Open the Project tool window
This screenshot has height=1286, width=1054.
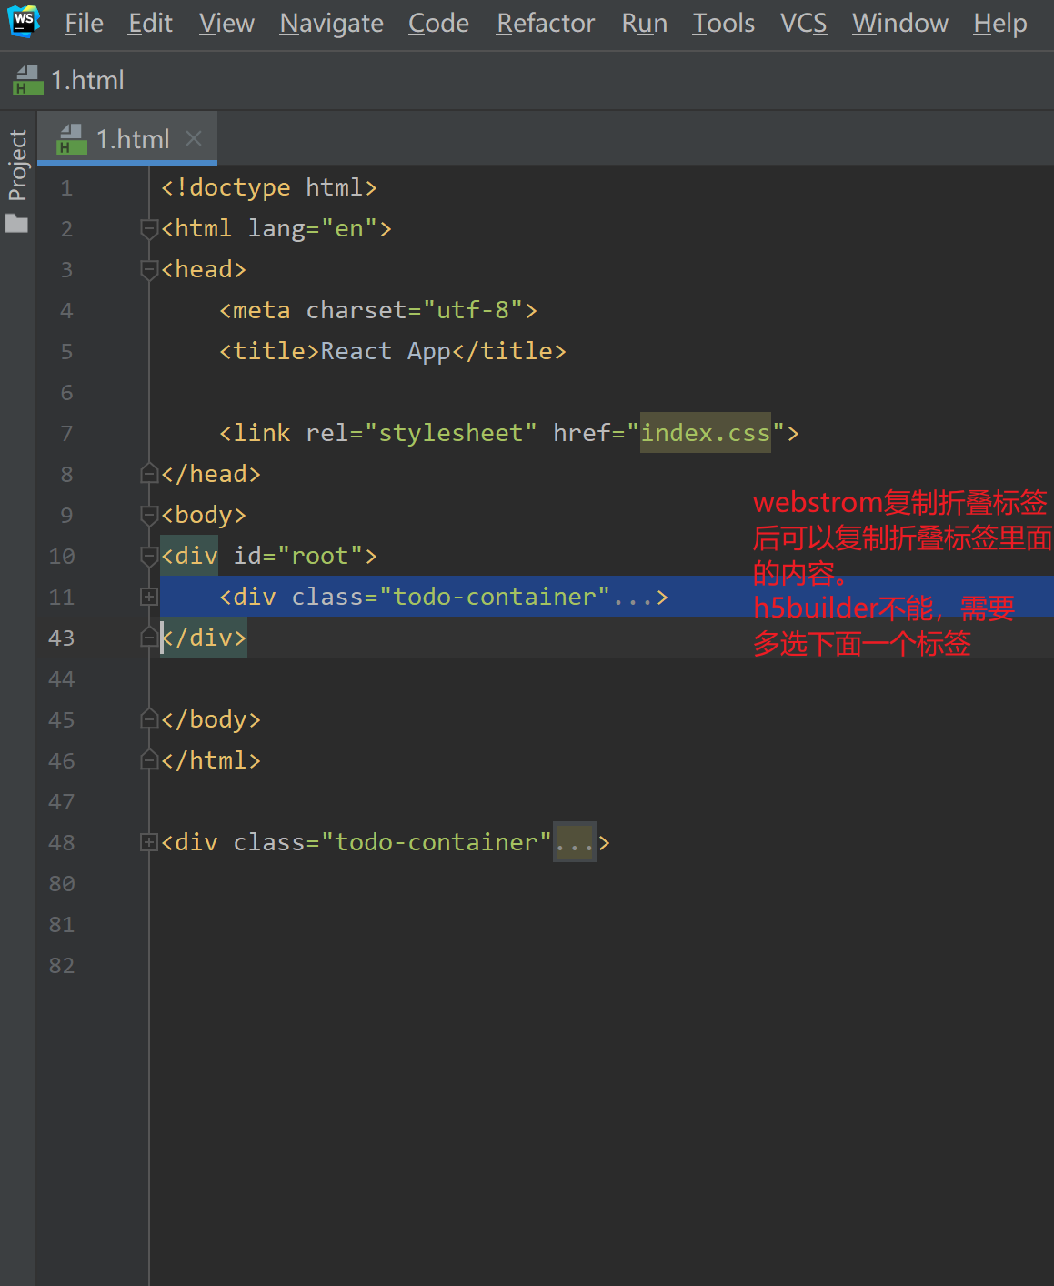[17, 165]
